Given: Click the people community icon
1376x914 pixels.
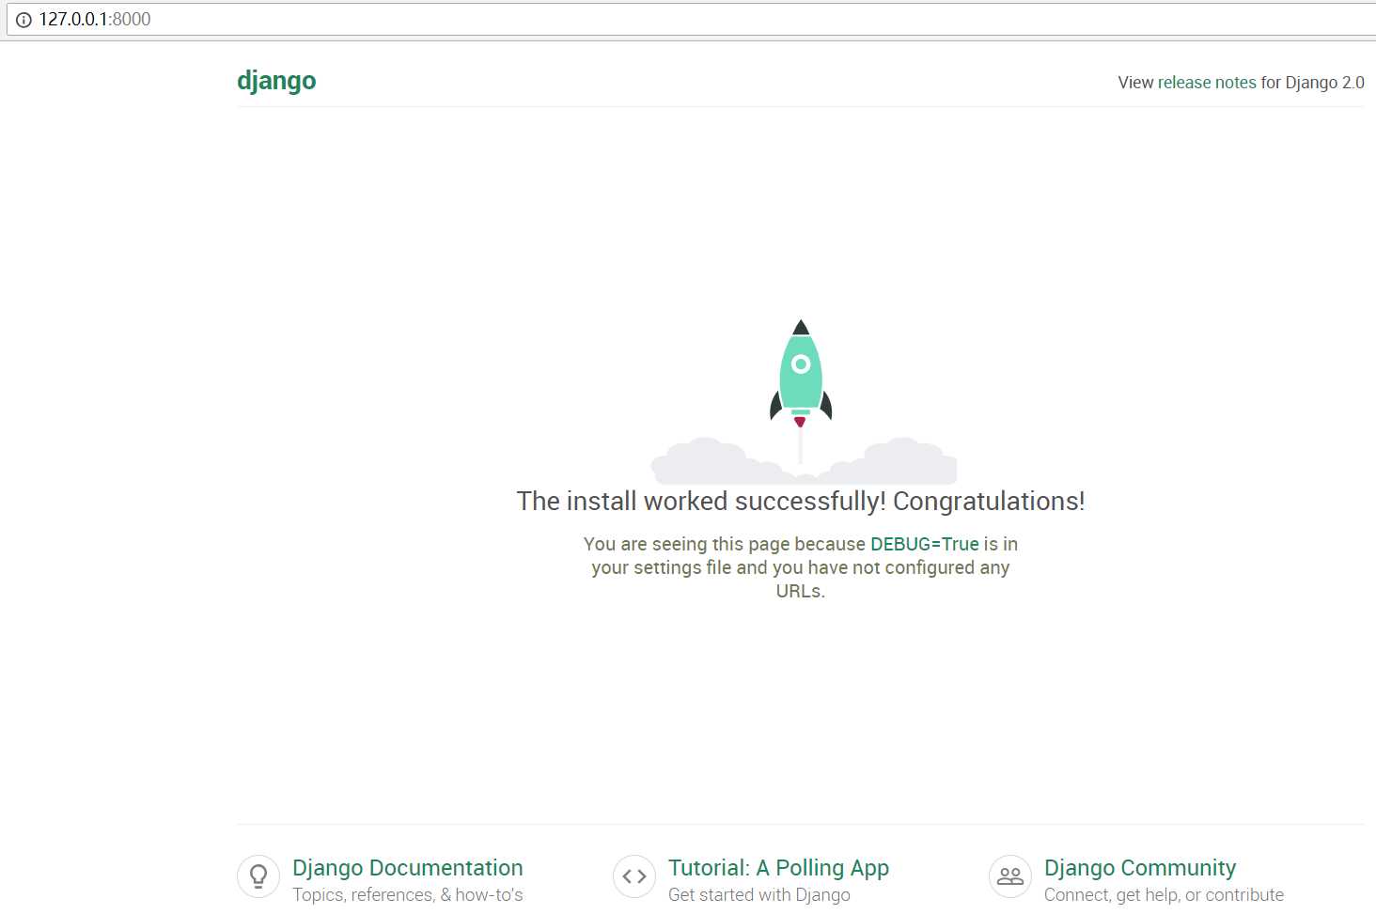Looking at the screenshot, I should click(x=1010, y=876).
